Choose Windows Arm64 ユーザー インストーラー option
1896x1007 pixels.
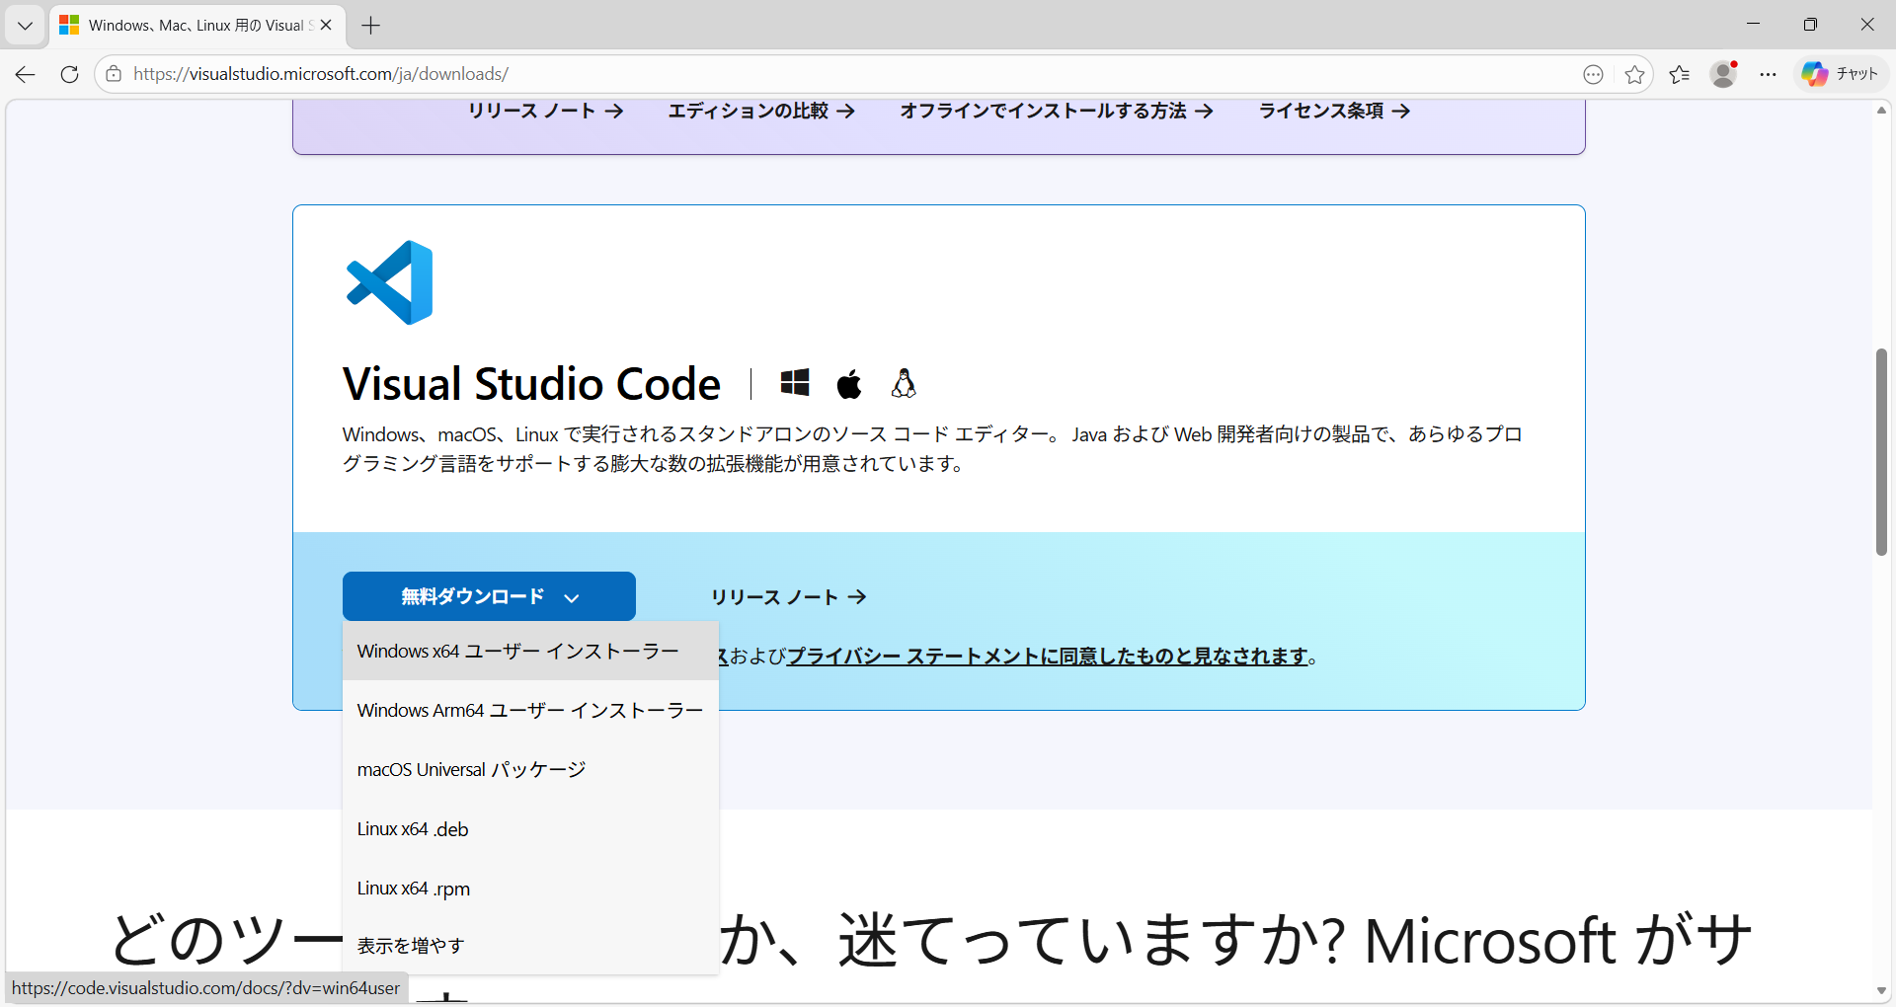click(x=530, y=711)
